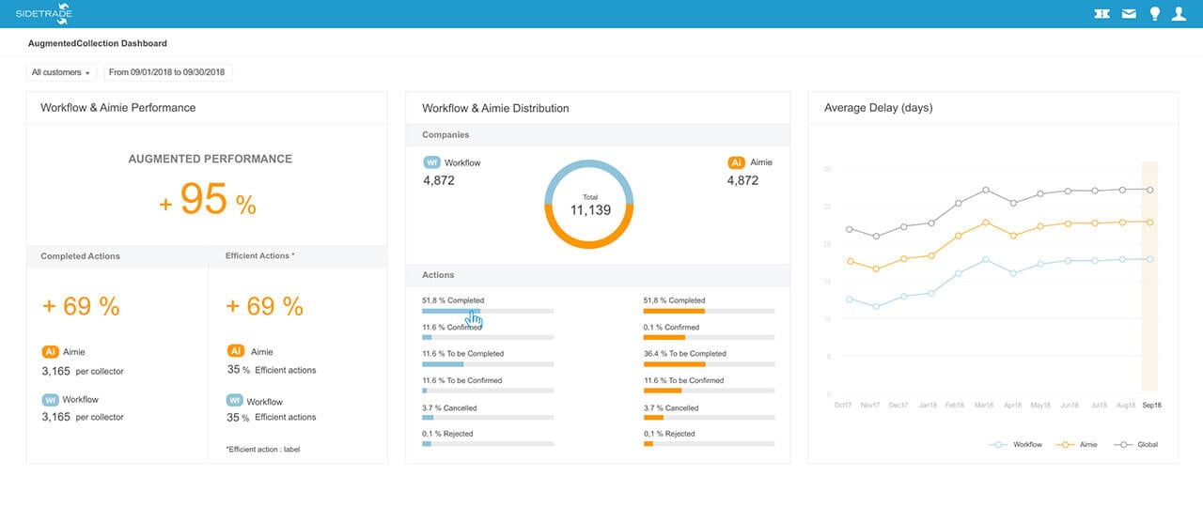Open the ticket icon in header
Viewport: 1203px width, 522px height.
click(1102, 13)
